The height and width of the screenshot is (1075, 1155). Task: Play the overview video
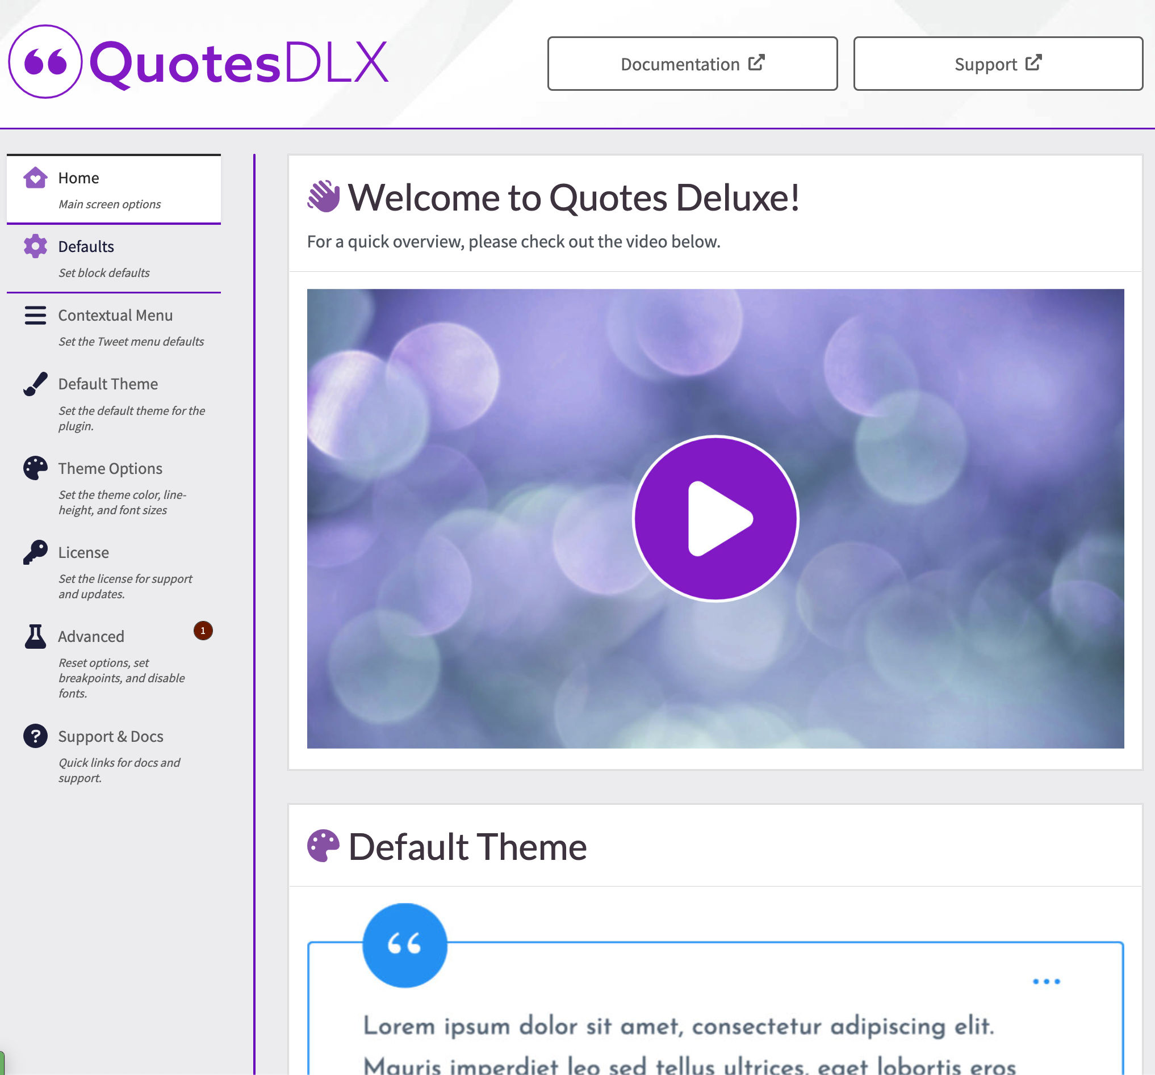[715, 519]
